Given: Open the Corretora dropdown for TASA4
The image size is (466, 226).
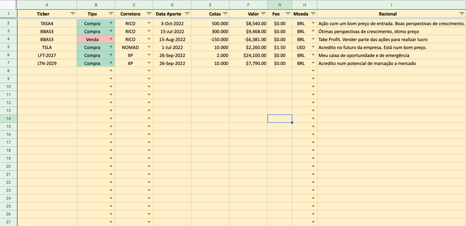Looking at the screenshot, I should pos(149,23).
